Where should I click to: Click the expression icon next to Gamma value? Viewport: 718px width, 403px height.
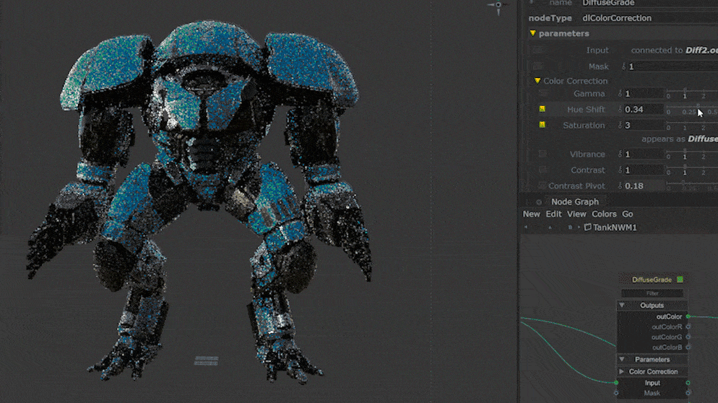pos(621,94)
